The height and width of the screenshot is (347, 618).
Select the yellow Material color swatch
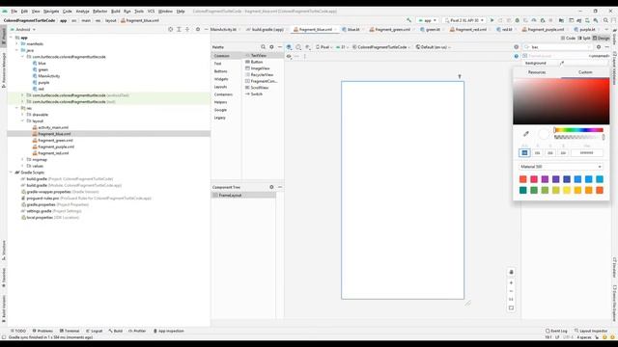[567, 191]
